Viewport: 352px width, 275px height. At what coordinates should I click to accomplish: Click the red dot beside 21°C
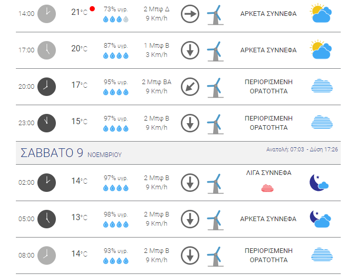click(92, 9)
